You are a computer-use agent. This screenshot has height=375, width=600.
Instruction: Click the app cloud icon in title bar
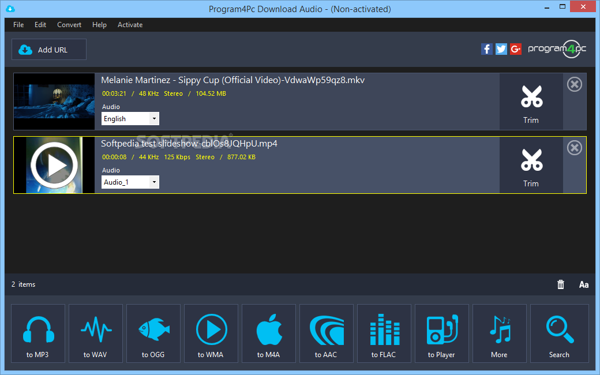[10, 9]
